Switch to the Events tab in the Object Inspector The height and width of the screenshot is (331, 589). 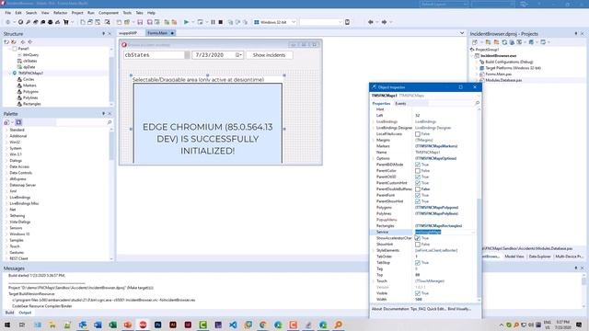click(x=400, y=104)
